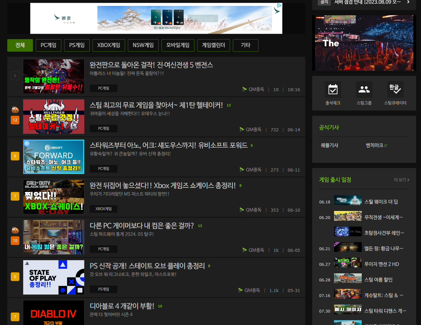This screenshot has height=325, width=421.
Task: Expand game release schedule with 더 보기
Action: (402, 180)
